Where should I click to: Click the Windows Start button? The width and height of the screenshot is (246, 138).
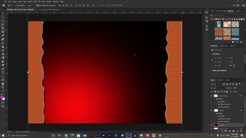pyautogui.click(x=3, y=135)
